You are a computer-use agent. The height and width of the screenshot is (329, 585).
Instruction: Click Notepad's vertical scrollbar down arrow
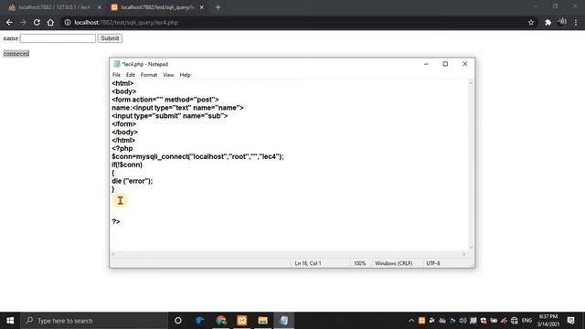471,247
